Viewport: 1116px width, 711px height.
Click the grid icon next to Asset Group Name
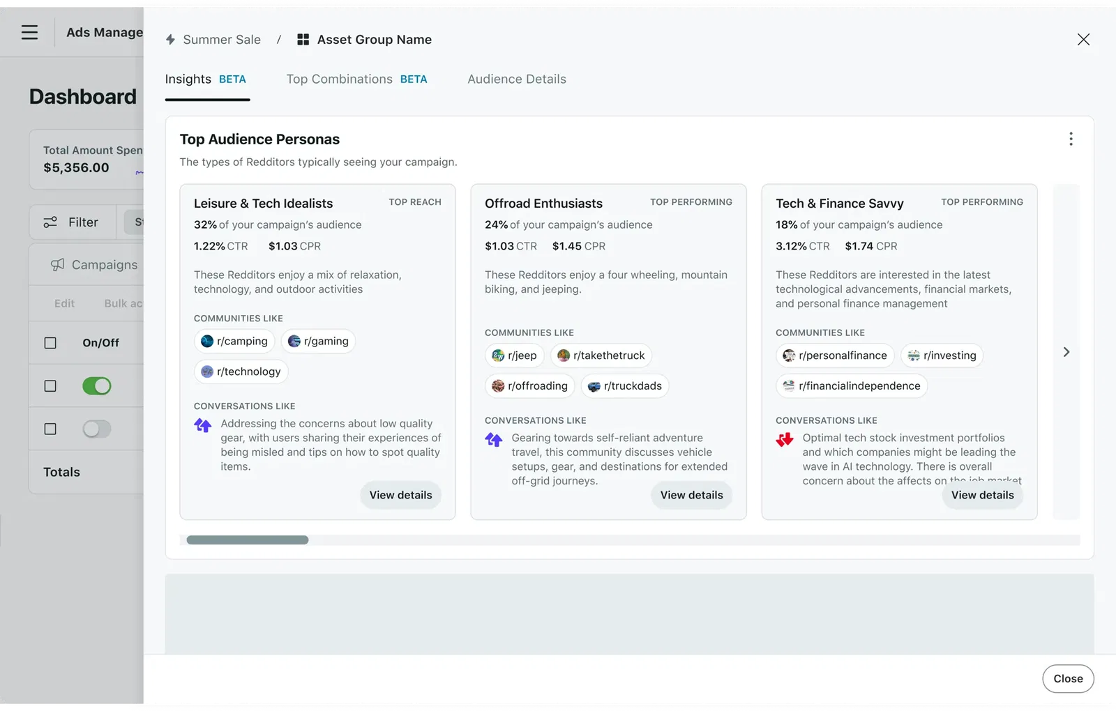pyautogui.click(x=303, y=39)
